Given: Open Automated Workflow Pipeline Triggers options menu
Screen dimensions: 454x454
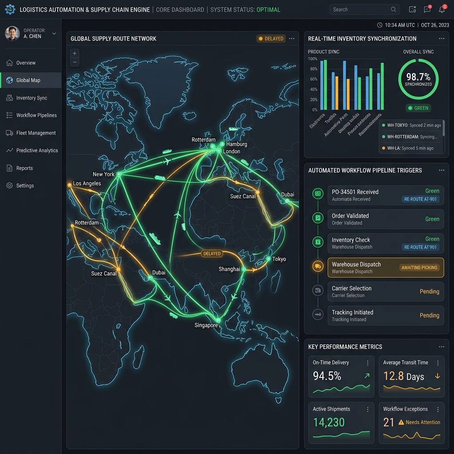Looking at the screenshot, I should pyautogui.click(x=442, y=170).
